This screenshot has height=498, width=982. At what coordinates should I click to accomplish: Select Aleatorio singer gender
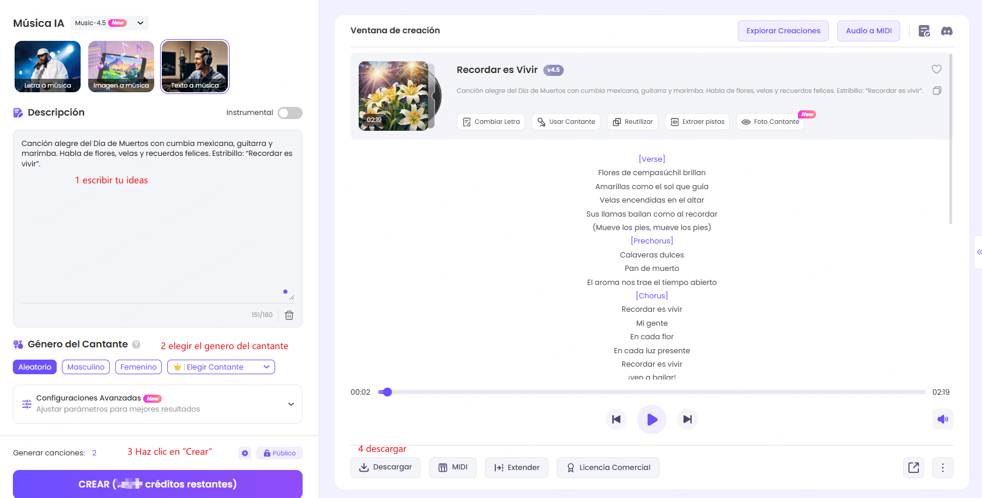click(34, 367)
